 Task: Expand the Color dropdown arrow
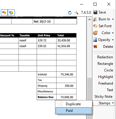(113, 33)
